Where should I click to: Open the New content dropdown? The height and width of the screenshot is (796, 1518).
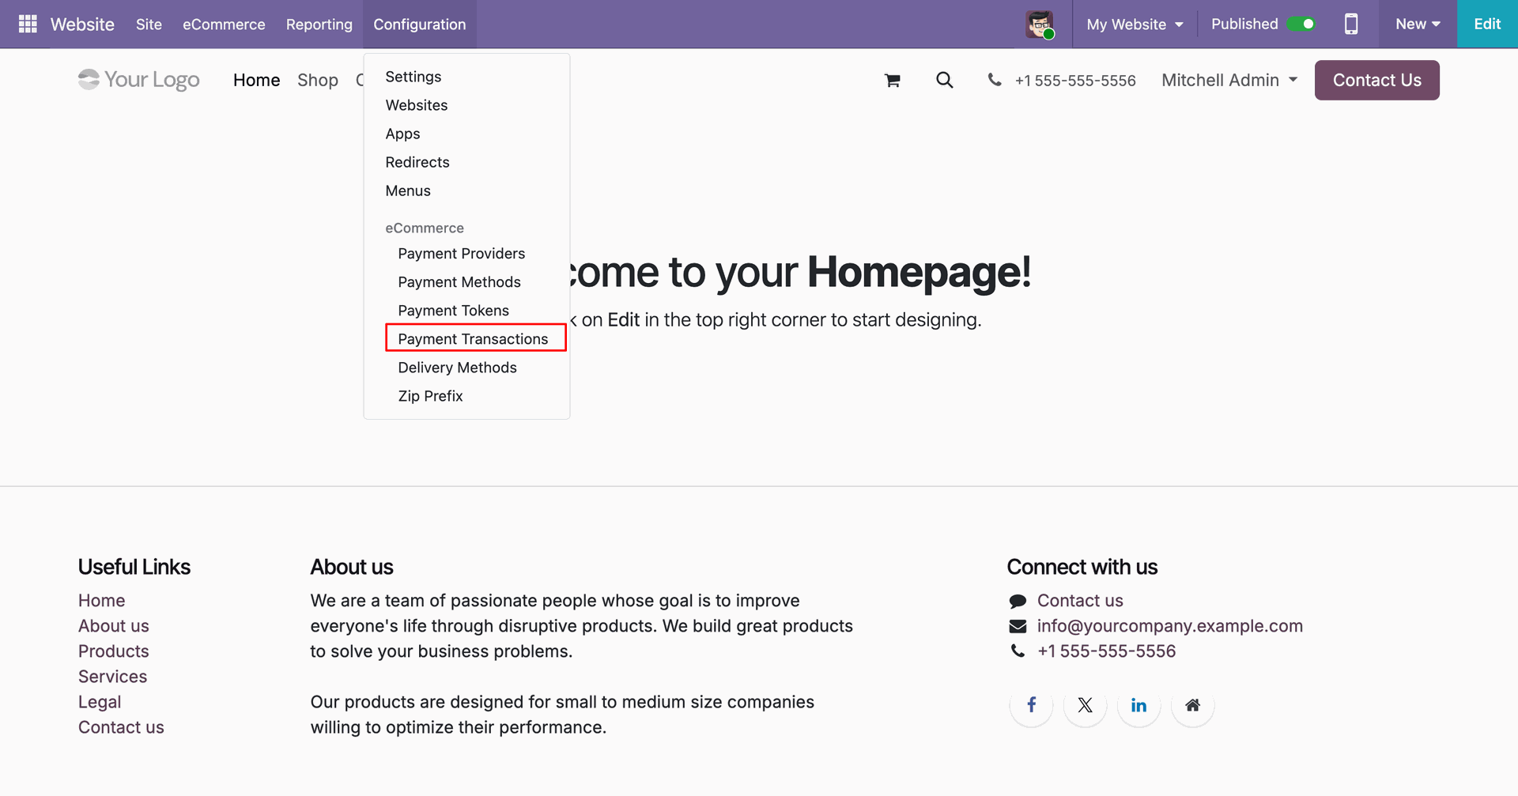1418,24
